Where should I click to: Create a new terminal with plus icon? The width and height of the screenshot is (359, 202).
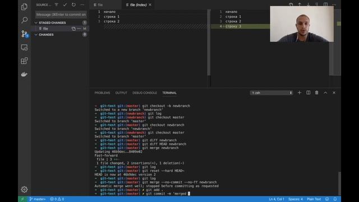click(x=300, y=93)
